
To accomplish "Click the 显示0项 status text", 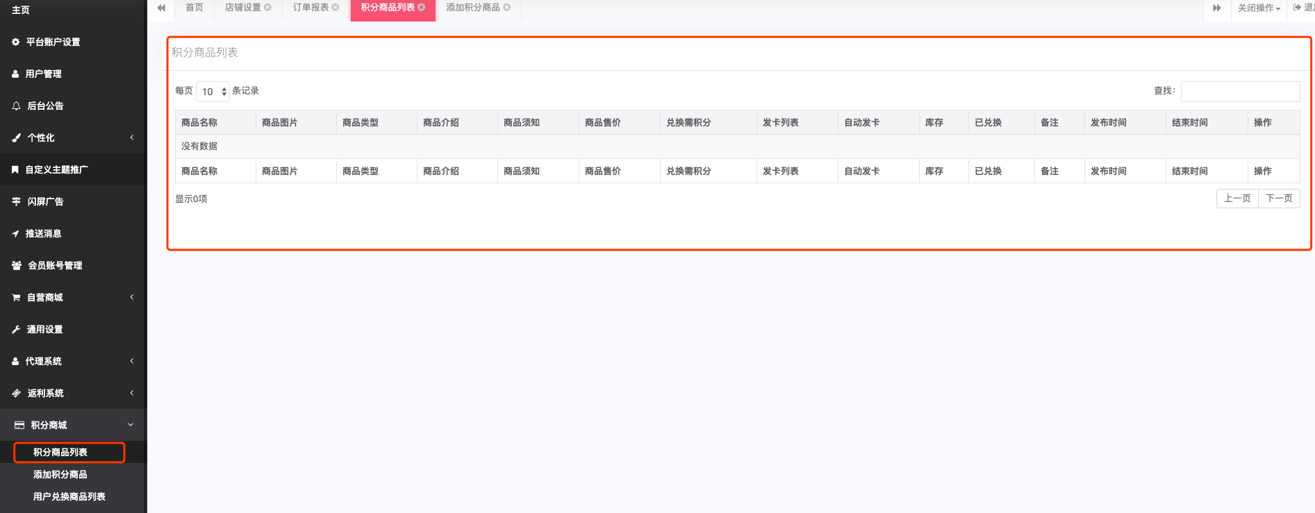I will [191, 199].
